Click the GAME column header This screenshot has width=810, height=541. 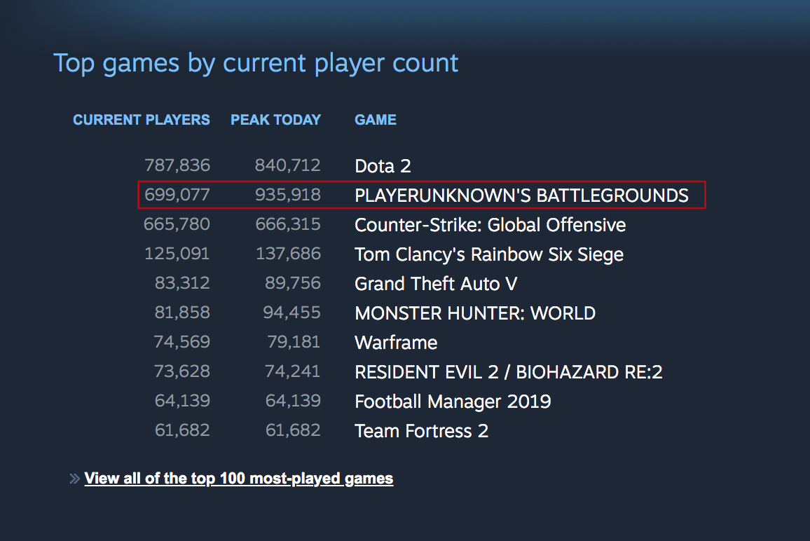click(x=376, y=120)
